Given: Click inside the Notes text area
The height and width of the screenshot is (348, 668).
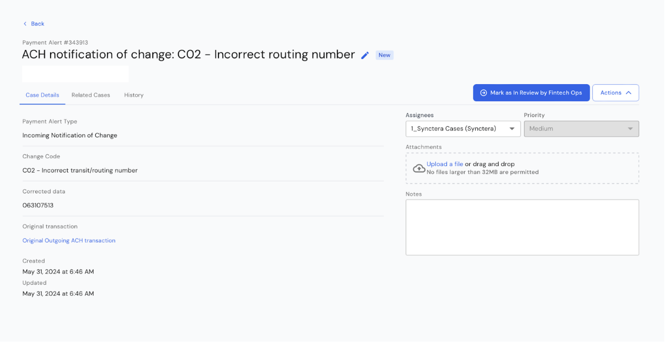Looking at the screenshot, I should 522,227.
